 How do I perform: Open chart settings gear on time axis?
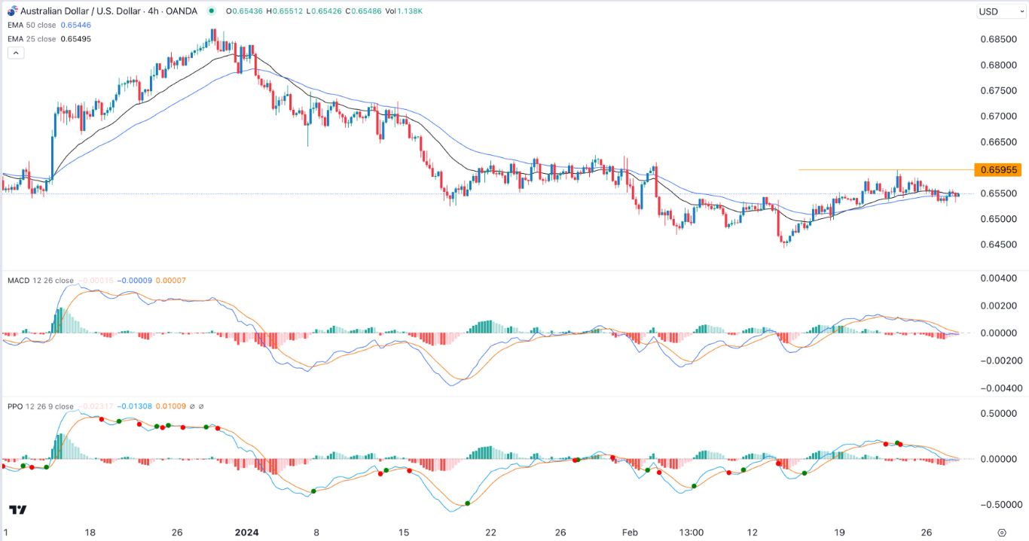click(x=1003, y=532)
